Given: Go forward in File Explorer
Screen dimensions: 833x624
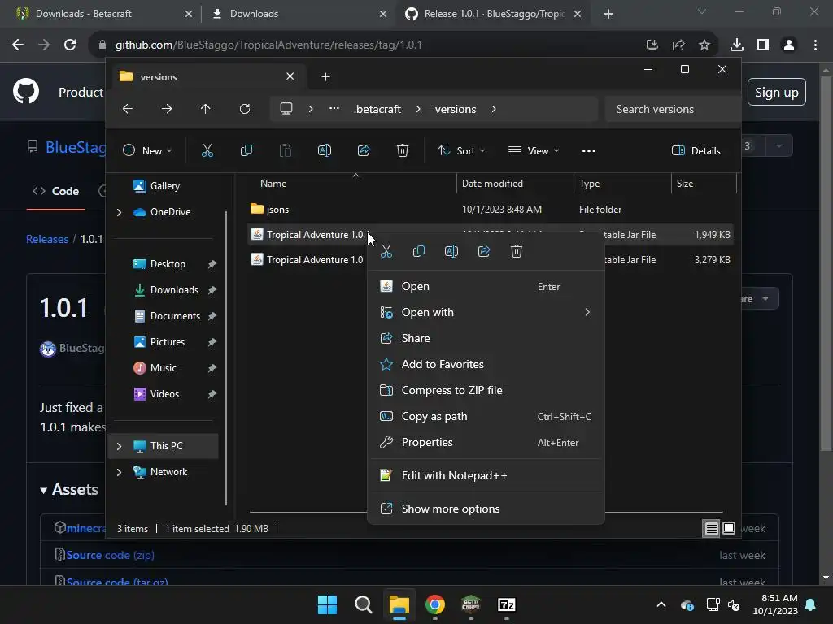Looking at the screenshot, I should [x=167, y=109].
